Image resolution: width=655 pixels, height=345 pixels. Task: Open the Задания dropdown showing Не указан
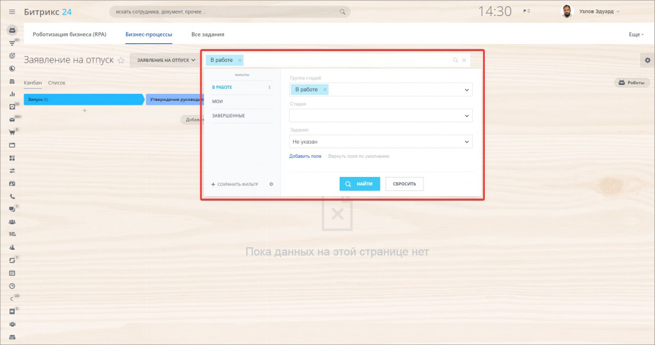(x=466, y=142)
